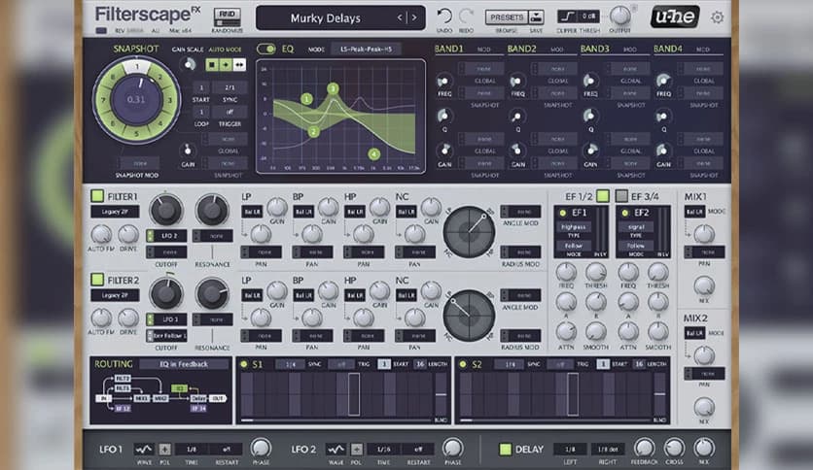
Task: Open Delay left 1/8 time dropdown
Action: tap(570, 449)
